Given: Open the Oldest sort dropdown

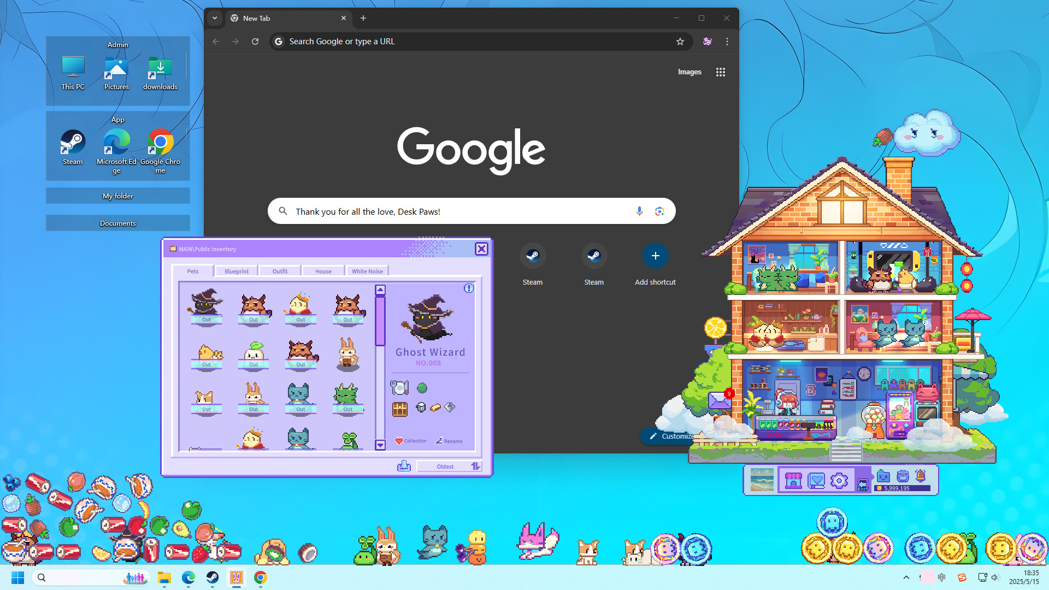Looking at the screenshot, I should (x=444, y=466).
